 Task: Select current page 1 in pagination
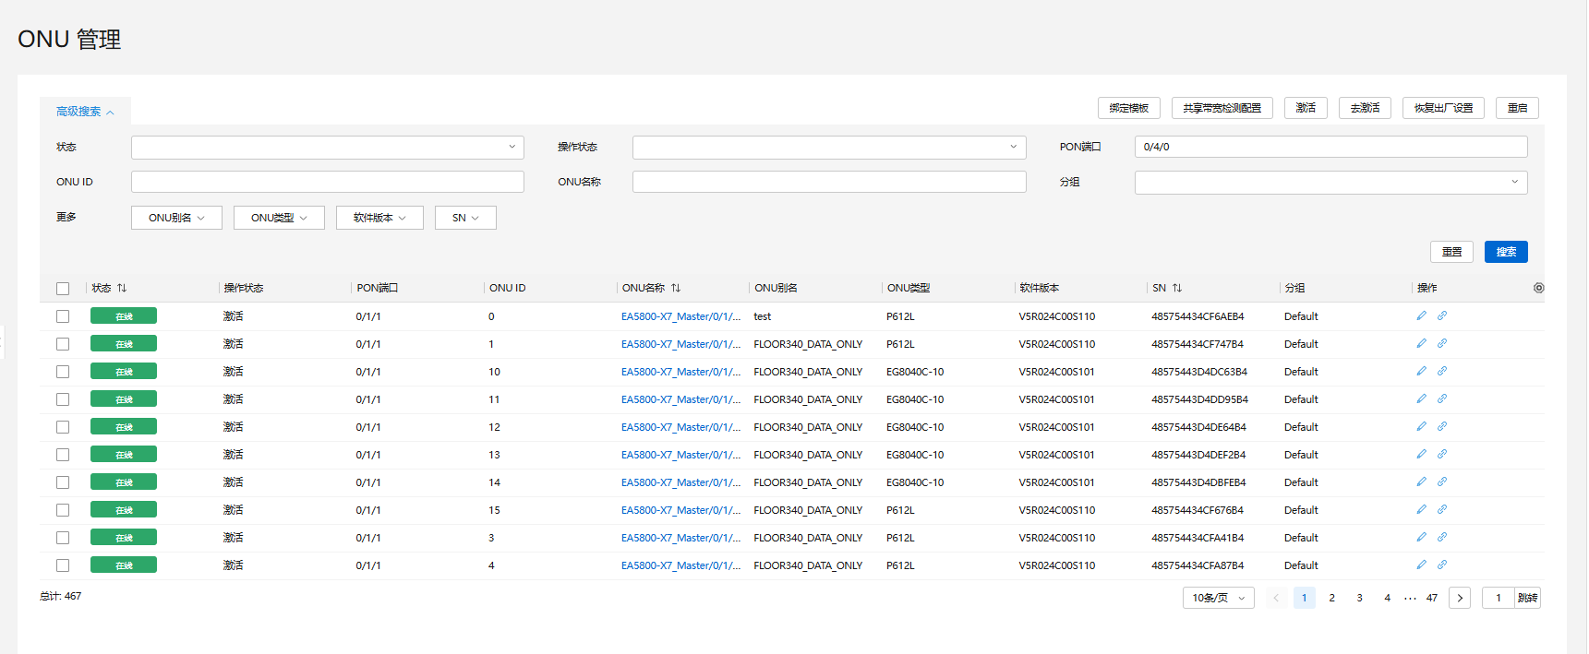pyautogui.click(x=1304, y=598)
